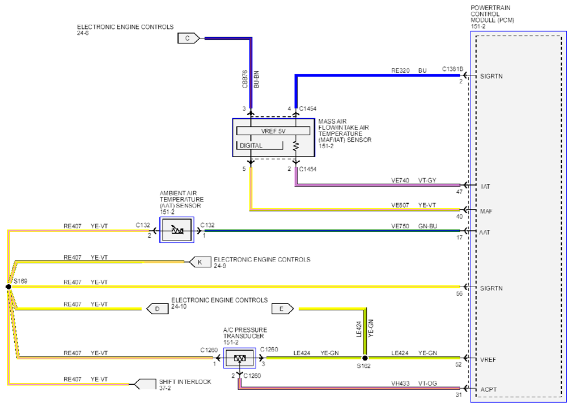
Task: Click the C1260 label below the transducer at pin 2
Action: pyautogui.click(x=252, y=376)
